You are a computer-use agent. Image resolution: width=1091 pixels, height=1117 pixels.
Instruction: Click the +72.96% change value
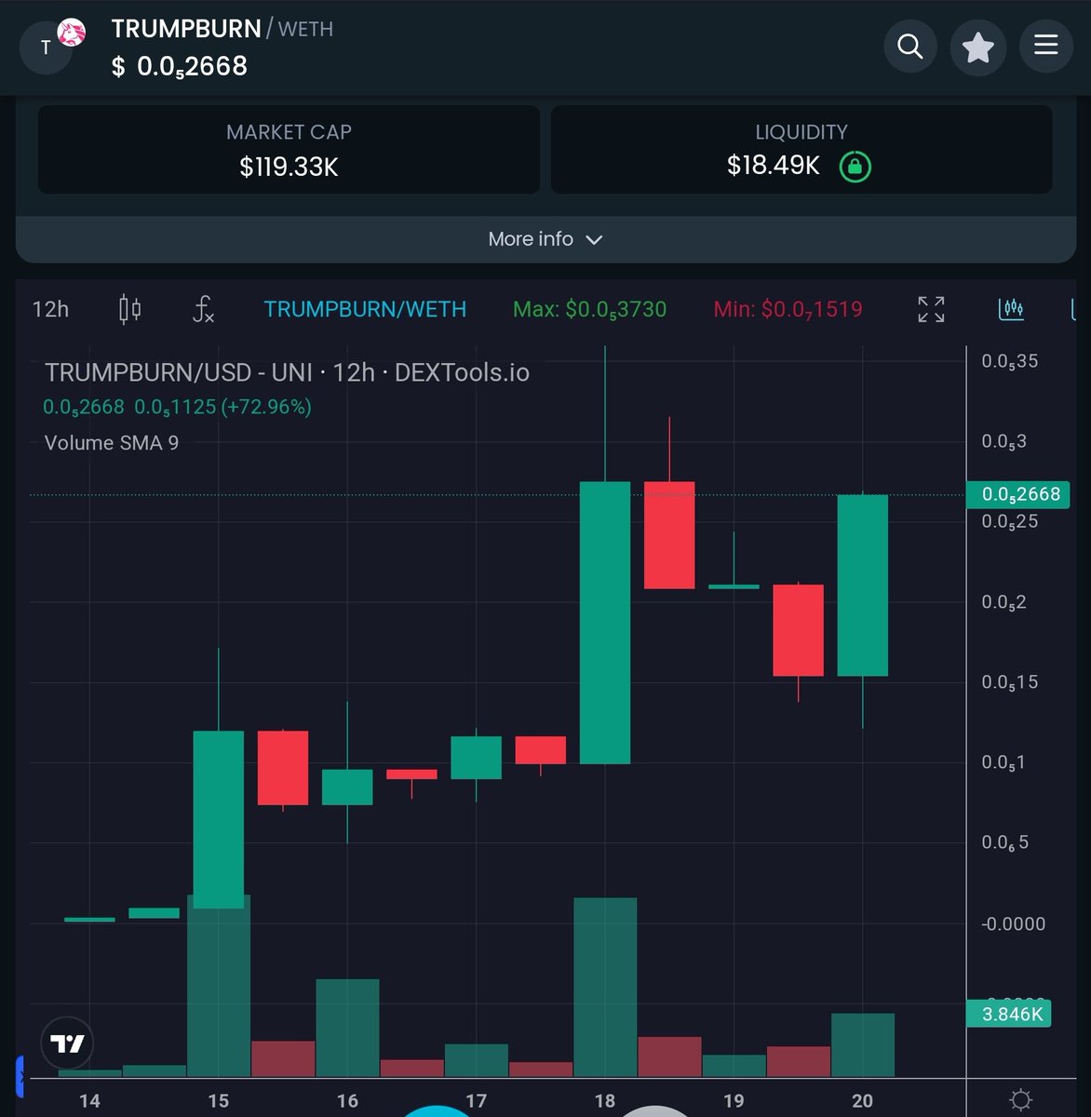tap(266, 407)
